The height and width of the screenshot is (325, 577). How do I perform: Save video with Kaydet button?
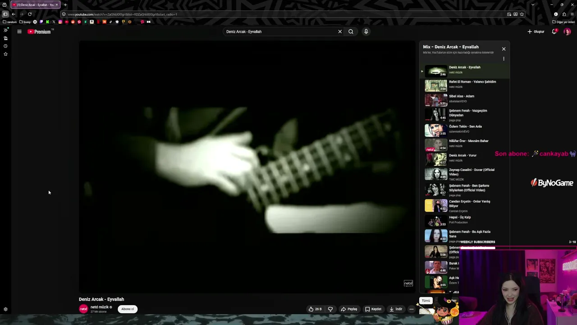(x=373, y=309)
